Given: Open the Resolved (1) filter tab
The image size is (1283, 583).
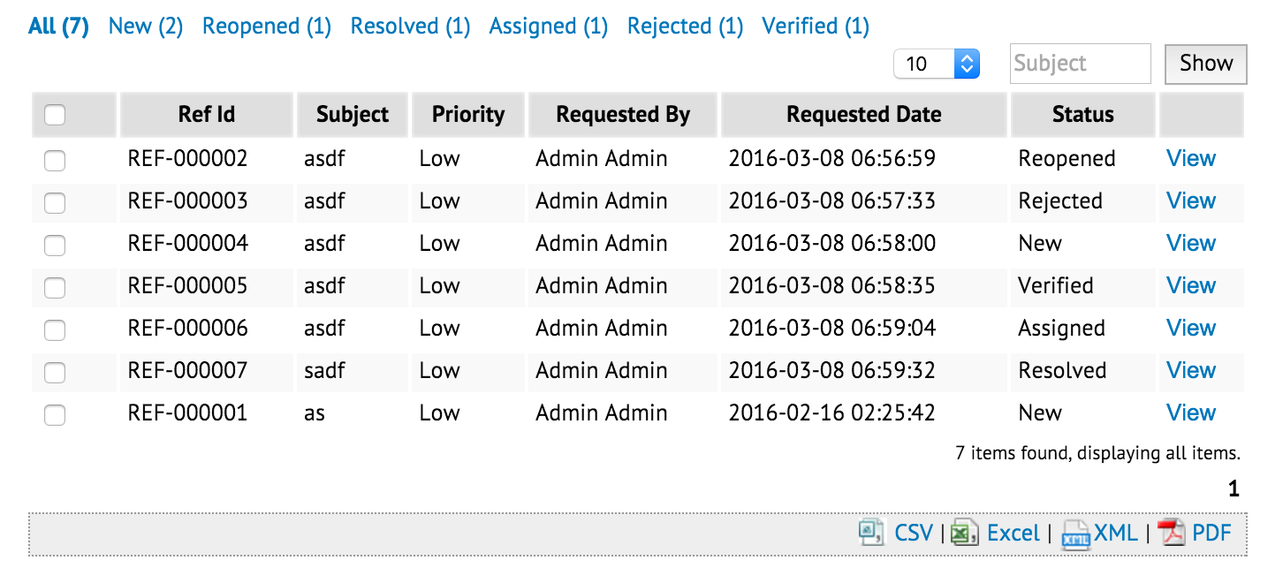Looking at the screenshot, I should [x=410, y=26].
